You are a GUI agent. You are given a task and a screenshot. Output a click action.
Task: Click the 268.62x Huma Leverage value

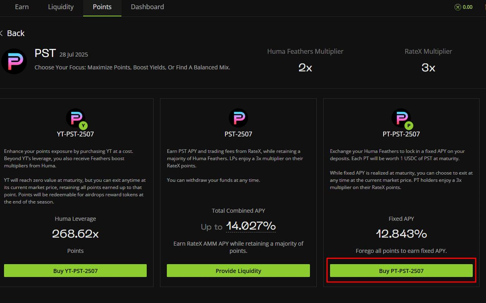coord(75,234)
